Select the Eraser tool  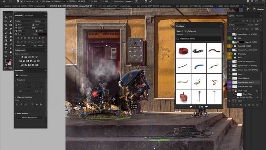click(x=10, y=37)
